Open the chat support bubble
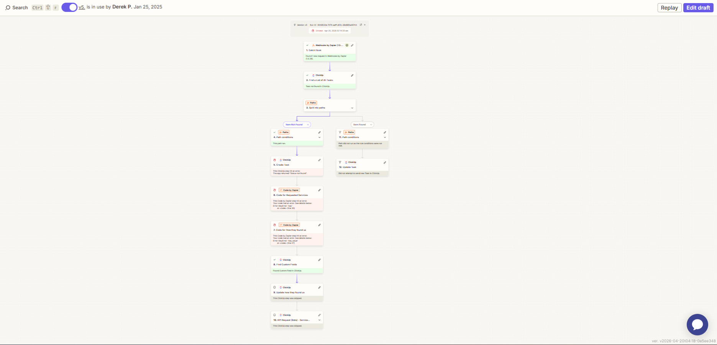Viewport: 717px width, 345px height. tap(697, 325)
